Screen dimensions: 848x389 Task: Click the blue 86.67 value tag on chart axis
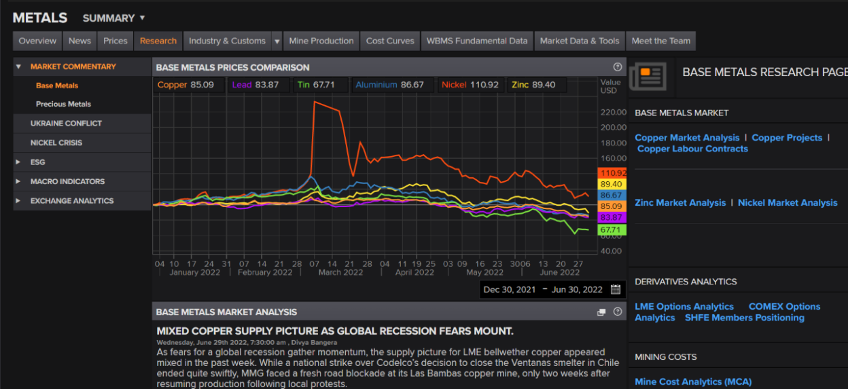pyautogui.click(x=612, y=196)
